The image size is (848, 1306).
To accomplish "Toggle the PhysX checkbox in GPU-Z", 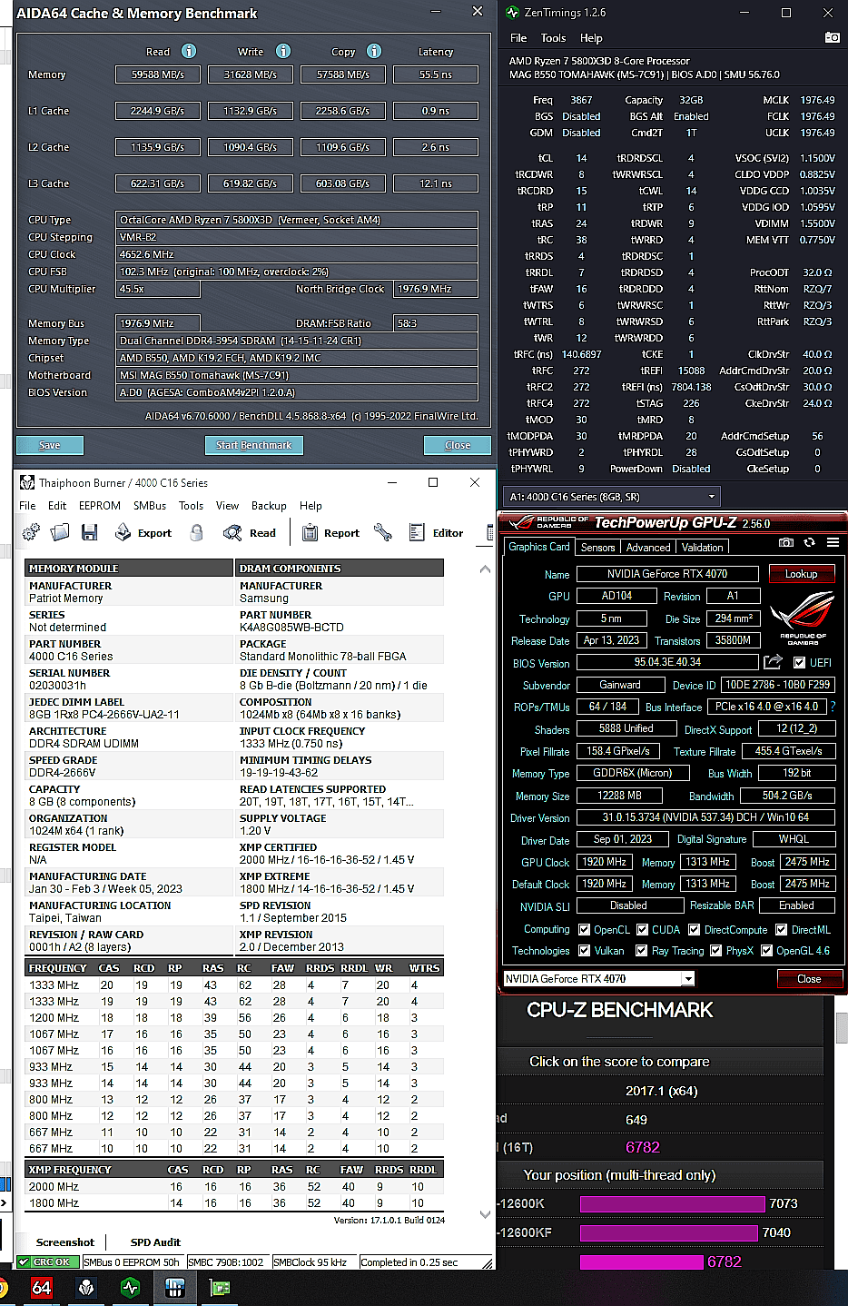I will (715, 950).
